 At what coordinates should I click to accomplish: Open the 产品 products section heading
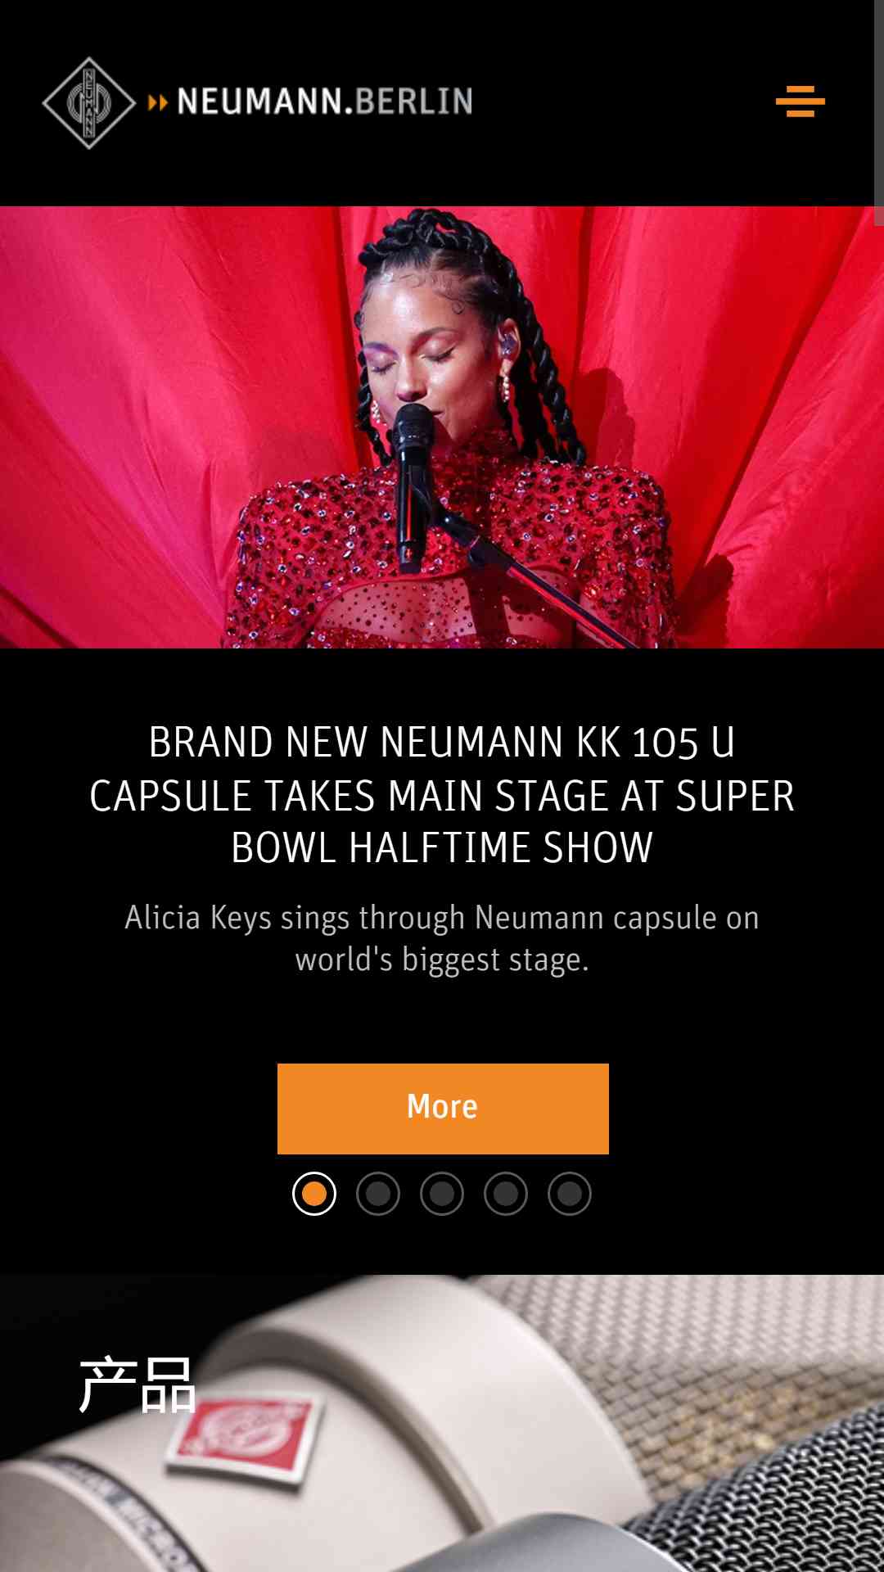[x=138, y=1385]
